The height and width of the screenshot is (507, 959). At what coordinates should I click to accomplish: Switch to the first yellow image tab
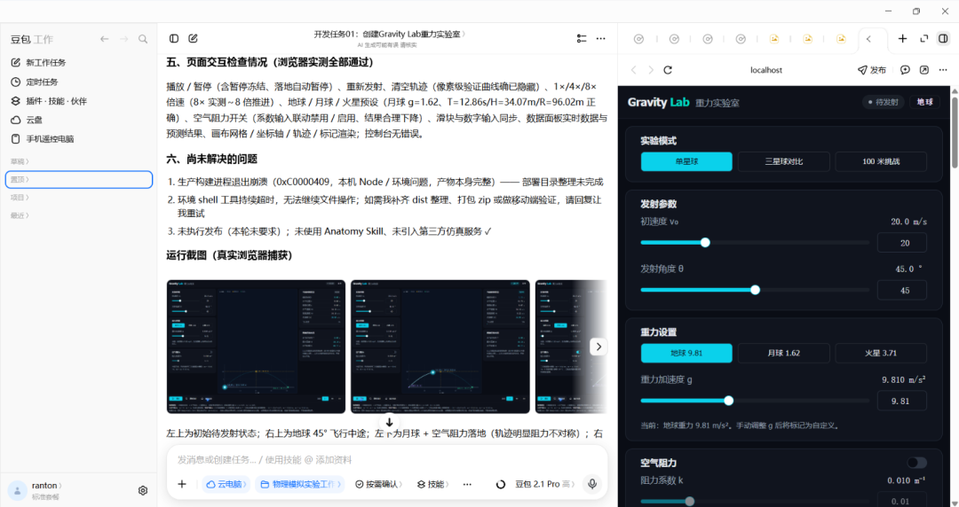774,38
